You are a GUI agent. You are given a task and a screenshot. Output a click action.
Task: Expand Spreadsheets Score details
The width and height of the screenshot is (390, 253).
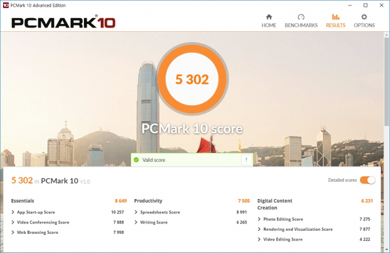(x=136, y=212)
